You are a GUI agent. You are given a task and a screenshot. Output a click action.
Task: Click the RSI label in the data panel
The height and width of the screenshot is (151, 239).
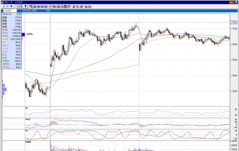(x=4, y=42)
